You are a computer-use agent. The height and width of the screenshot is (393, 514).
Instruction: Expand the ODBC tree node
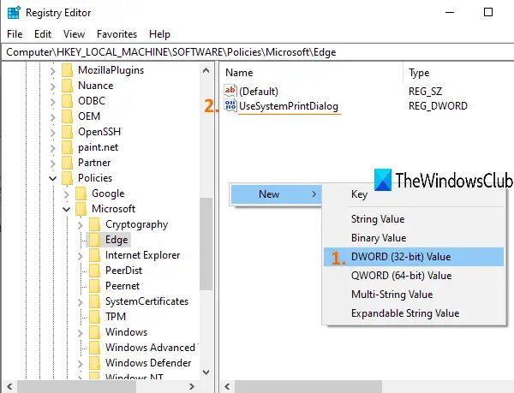tap(53, 101)
